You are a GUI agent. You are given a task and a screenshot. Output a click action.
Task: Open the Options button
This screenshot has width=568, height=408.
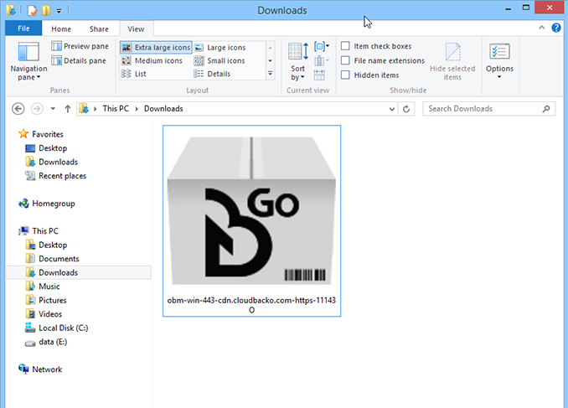pyautogui.click(x=499, y=61)
